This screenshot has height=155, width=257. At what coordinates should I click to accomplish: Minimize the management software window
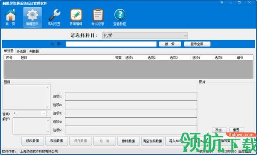[x=230, y=3]
